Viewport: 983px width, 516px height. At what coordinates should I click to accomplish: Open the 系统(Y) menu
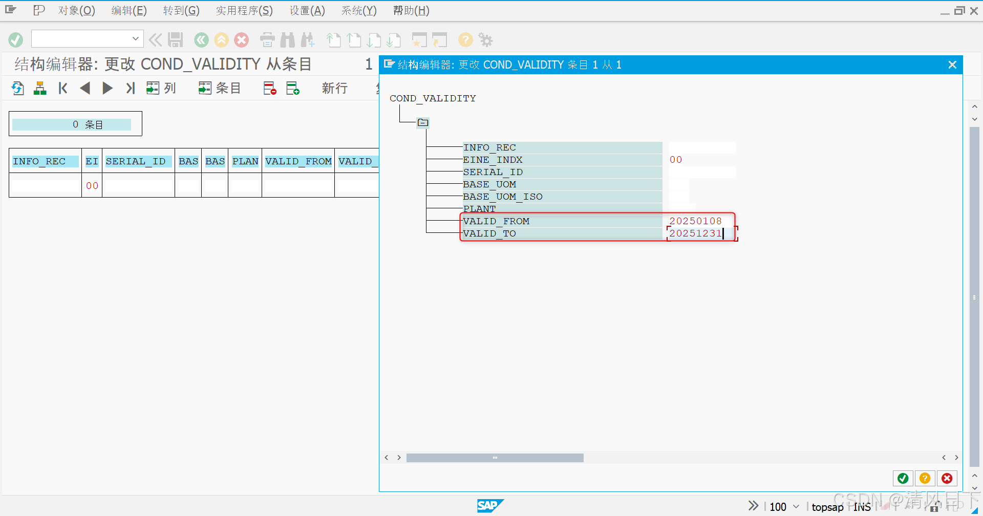[359, 10]
